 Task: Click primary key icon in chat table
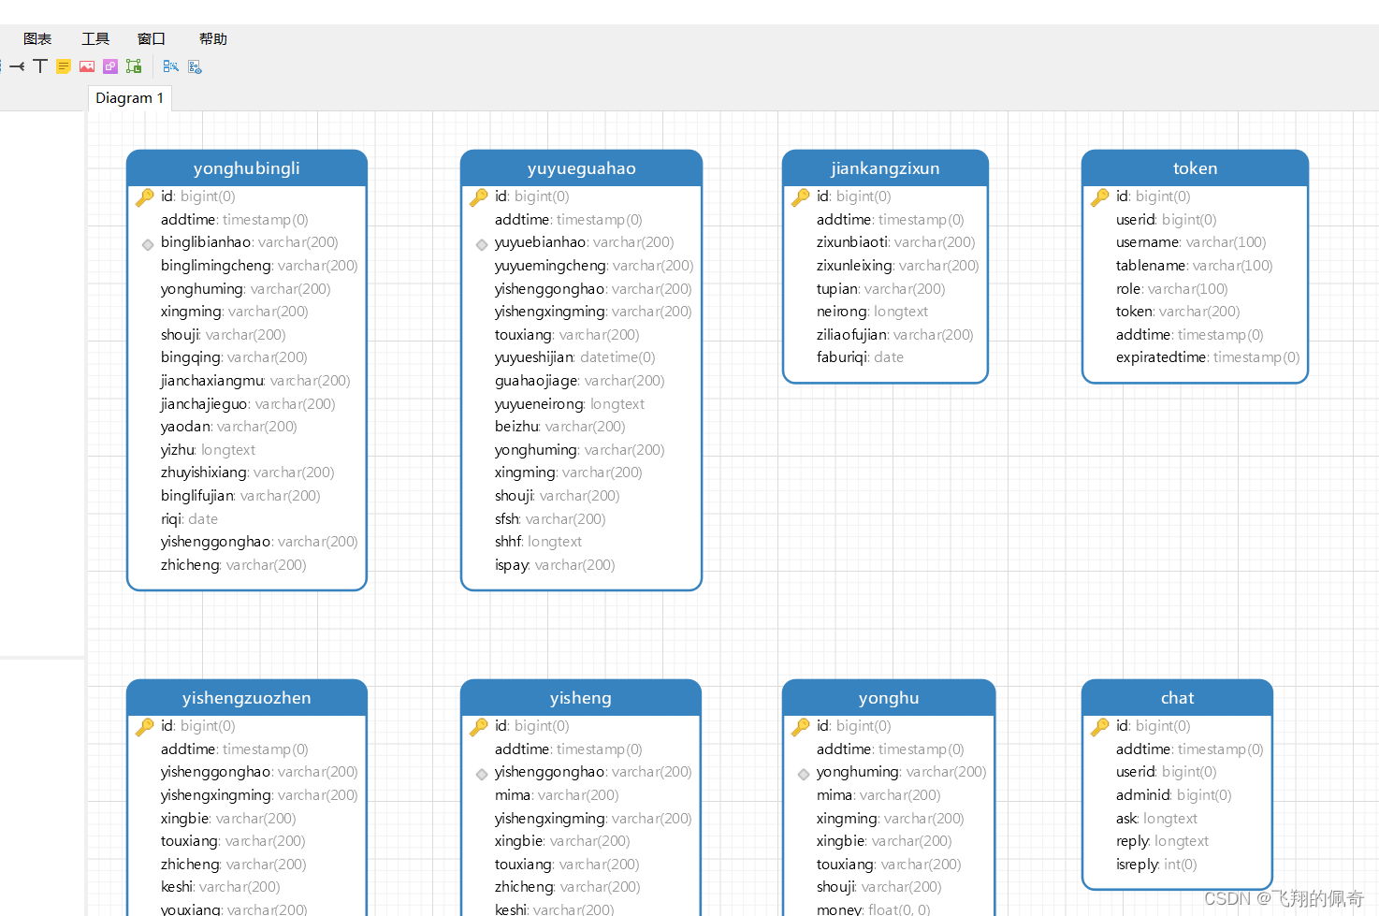click(1100, 727)
